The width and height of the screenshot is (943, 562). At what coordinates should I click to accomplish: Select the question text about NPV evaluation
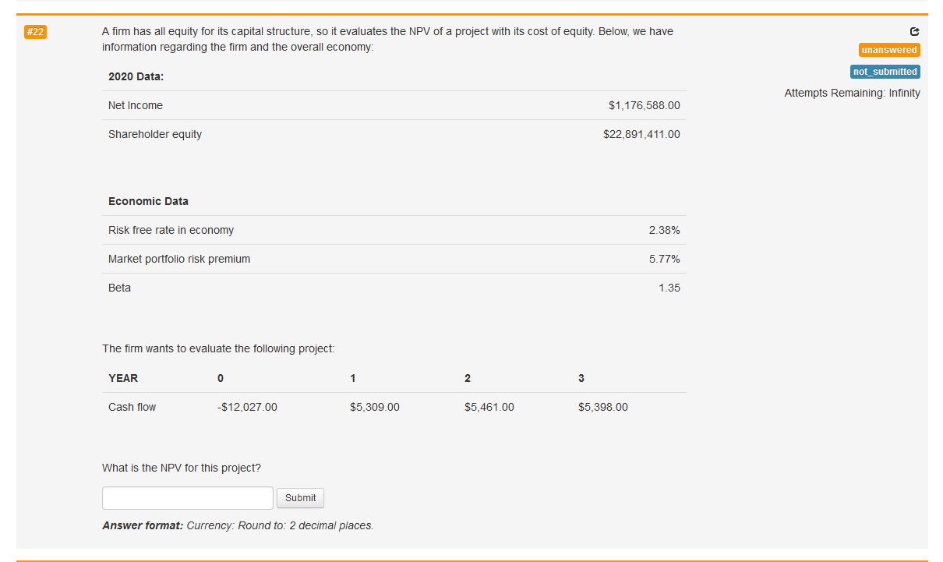[x=387, y=38]
